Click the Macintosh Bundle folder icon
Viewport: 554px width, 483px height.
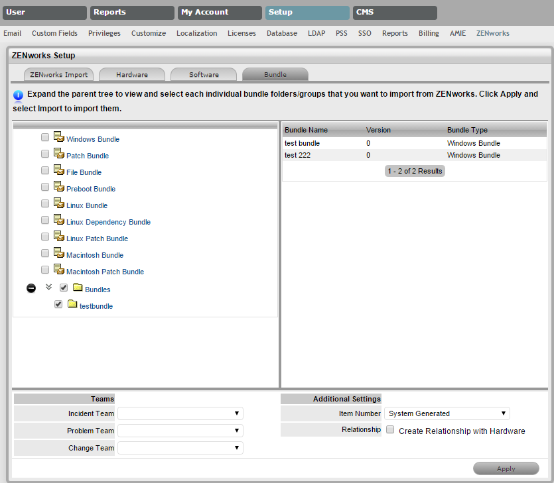(x=58, y=254)
